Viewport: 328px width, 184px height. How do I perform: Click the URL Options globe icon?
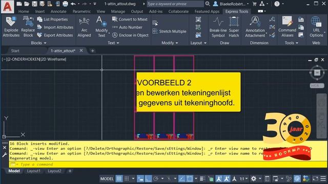tap(316, 27)
